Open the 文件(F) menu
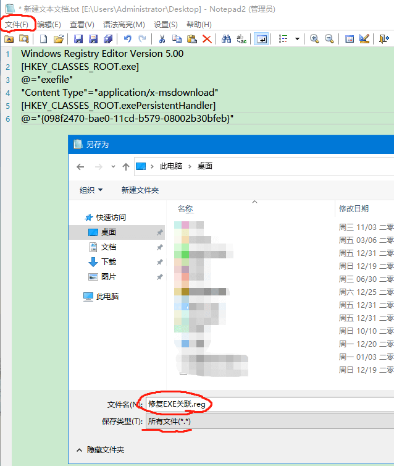This screenshot has height=466, width=394. pos(17,24)
